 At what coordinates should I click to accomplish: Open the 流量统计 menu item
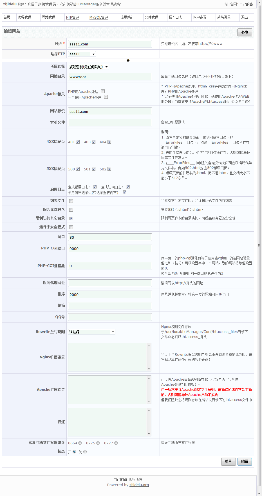click(127, 17)
